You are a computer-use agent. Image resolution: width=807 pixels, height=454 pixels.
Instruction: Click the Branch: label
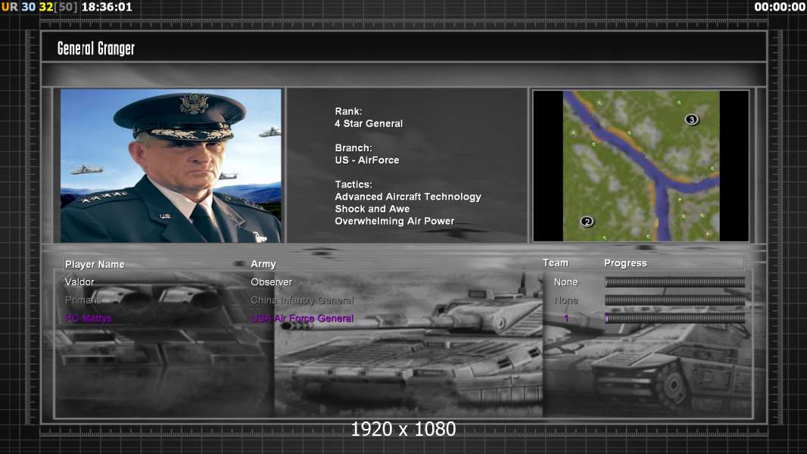[354, 148]
